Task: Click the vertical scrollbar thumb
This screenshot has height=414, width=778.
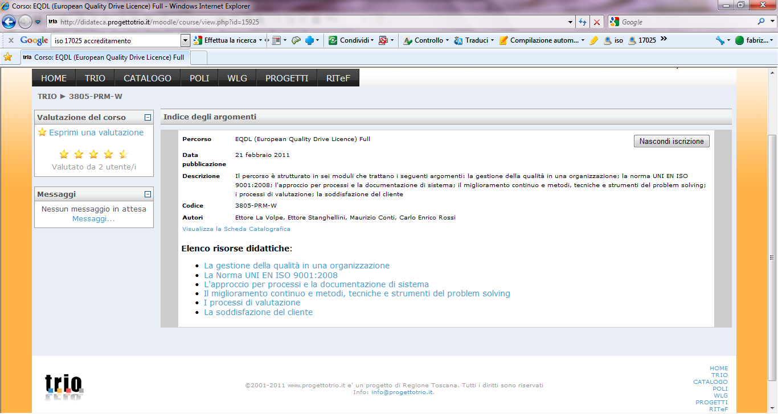Action: point(772,258)
